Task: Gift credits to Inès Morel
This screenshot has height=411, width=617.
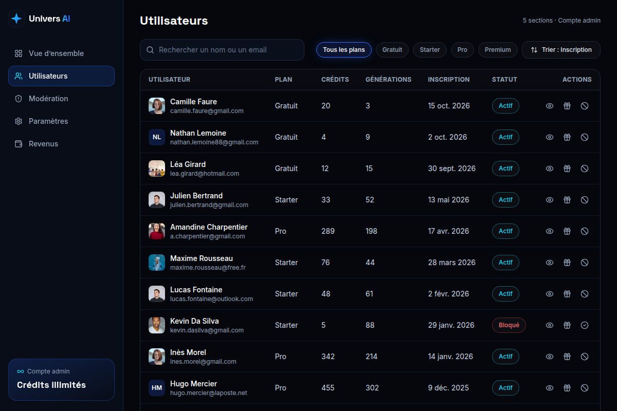Action: click(x=567, y=357)
